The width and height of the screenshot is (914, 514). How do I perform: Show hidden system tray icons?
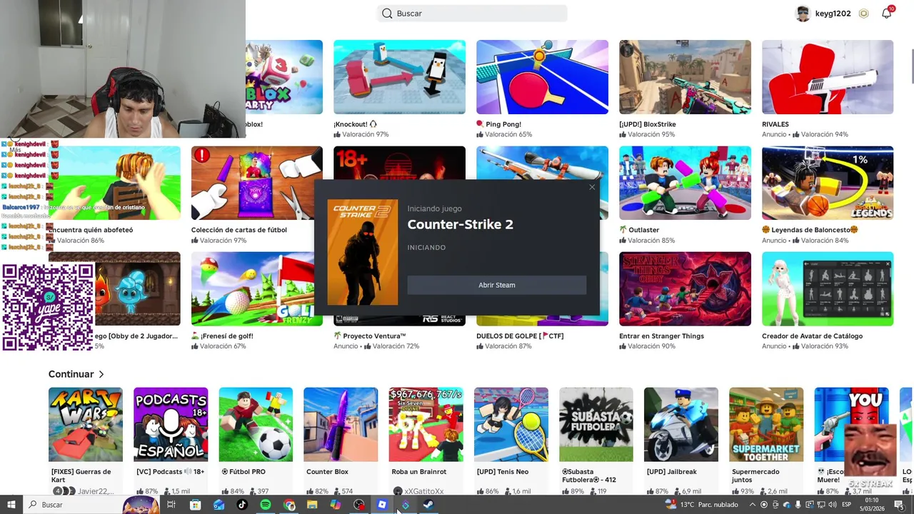(753, 505)
